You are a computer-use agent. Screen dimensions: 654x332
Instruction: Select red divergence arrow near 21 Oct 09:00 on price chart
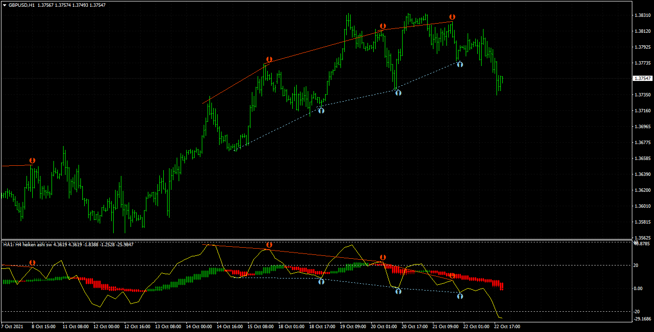(x=452, y=17)
